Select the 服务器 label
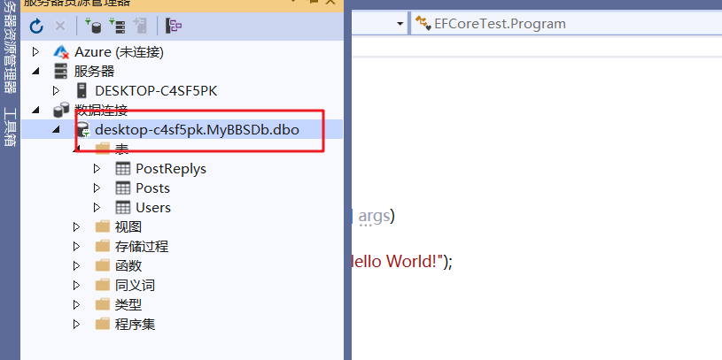The height and width of the screenshot is (360, 722). 94,72
